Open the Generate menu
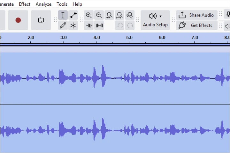The image size is (230, 153). click(7, 4)
